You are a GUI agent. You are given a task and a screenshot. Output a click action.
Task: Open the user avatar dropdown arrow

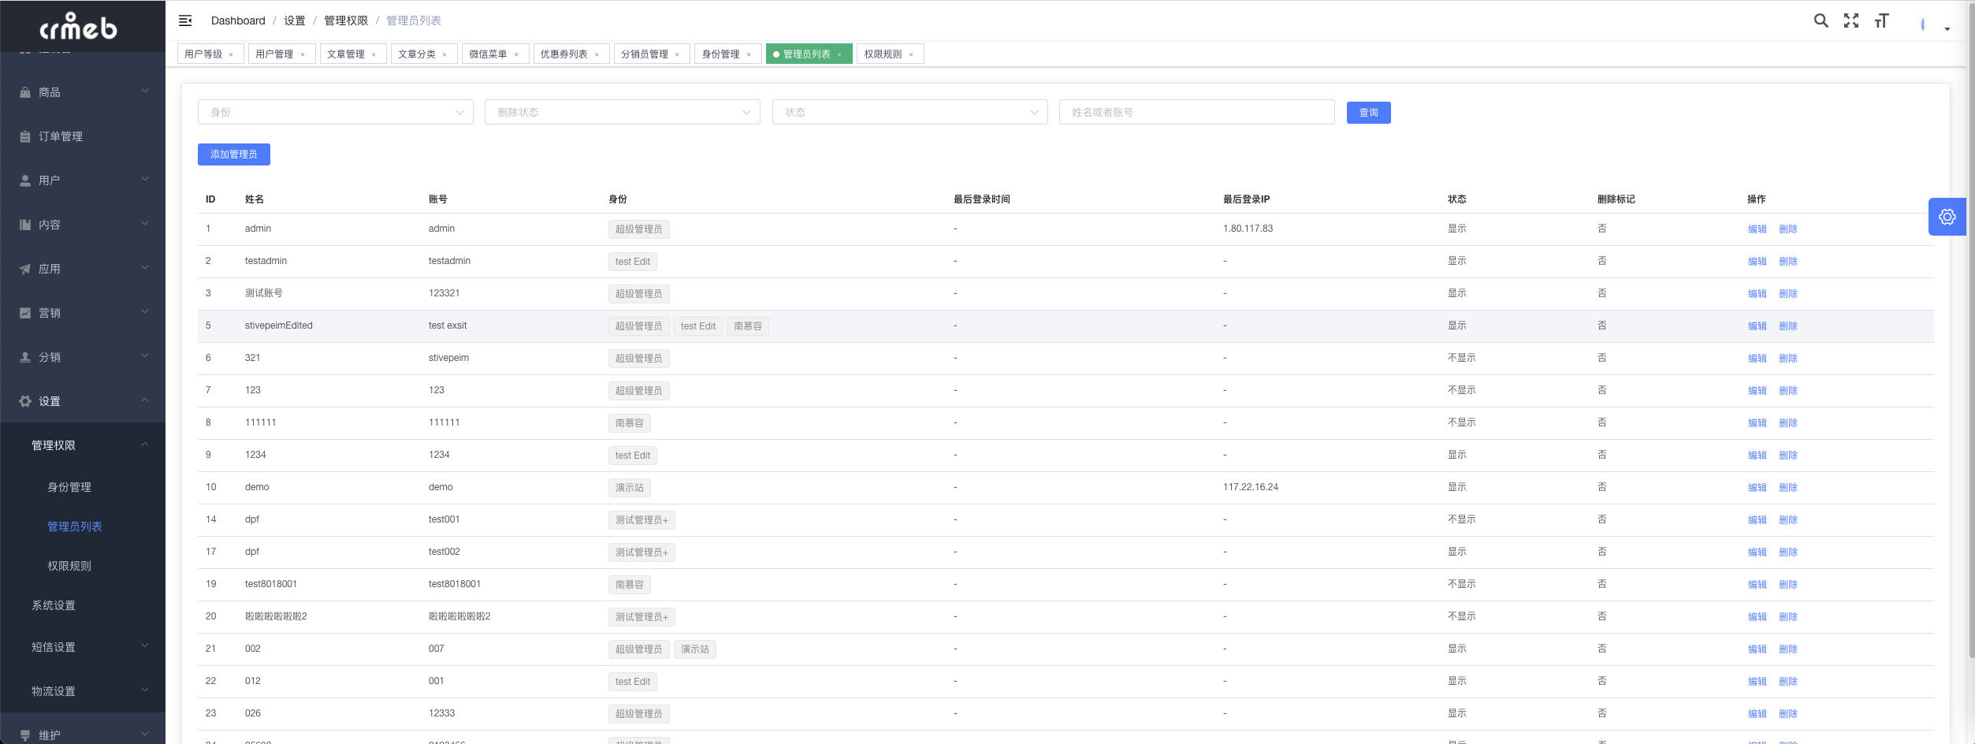point(1947,29)
